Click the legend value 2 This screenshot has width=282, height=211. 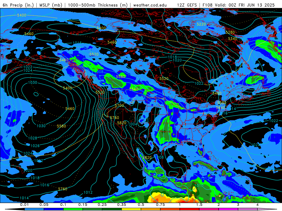point(219,205)
